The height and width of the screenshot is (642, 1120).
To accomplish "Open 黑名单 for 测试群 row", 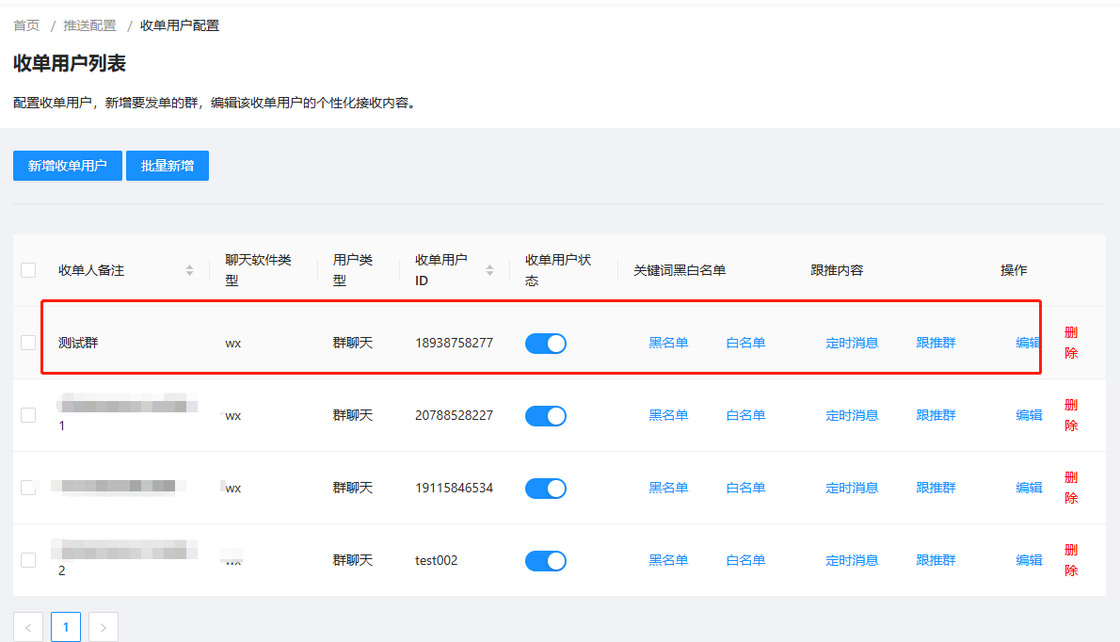I will coord(668,343).
